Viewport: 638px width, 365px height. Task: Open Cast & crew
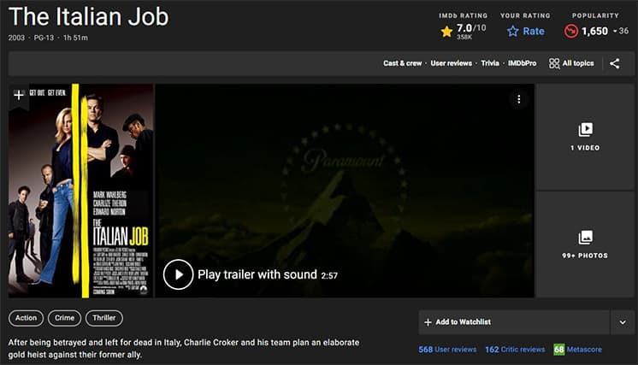click(403, 63)
